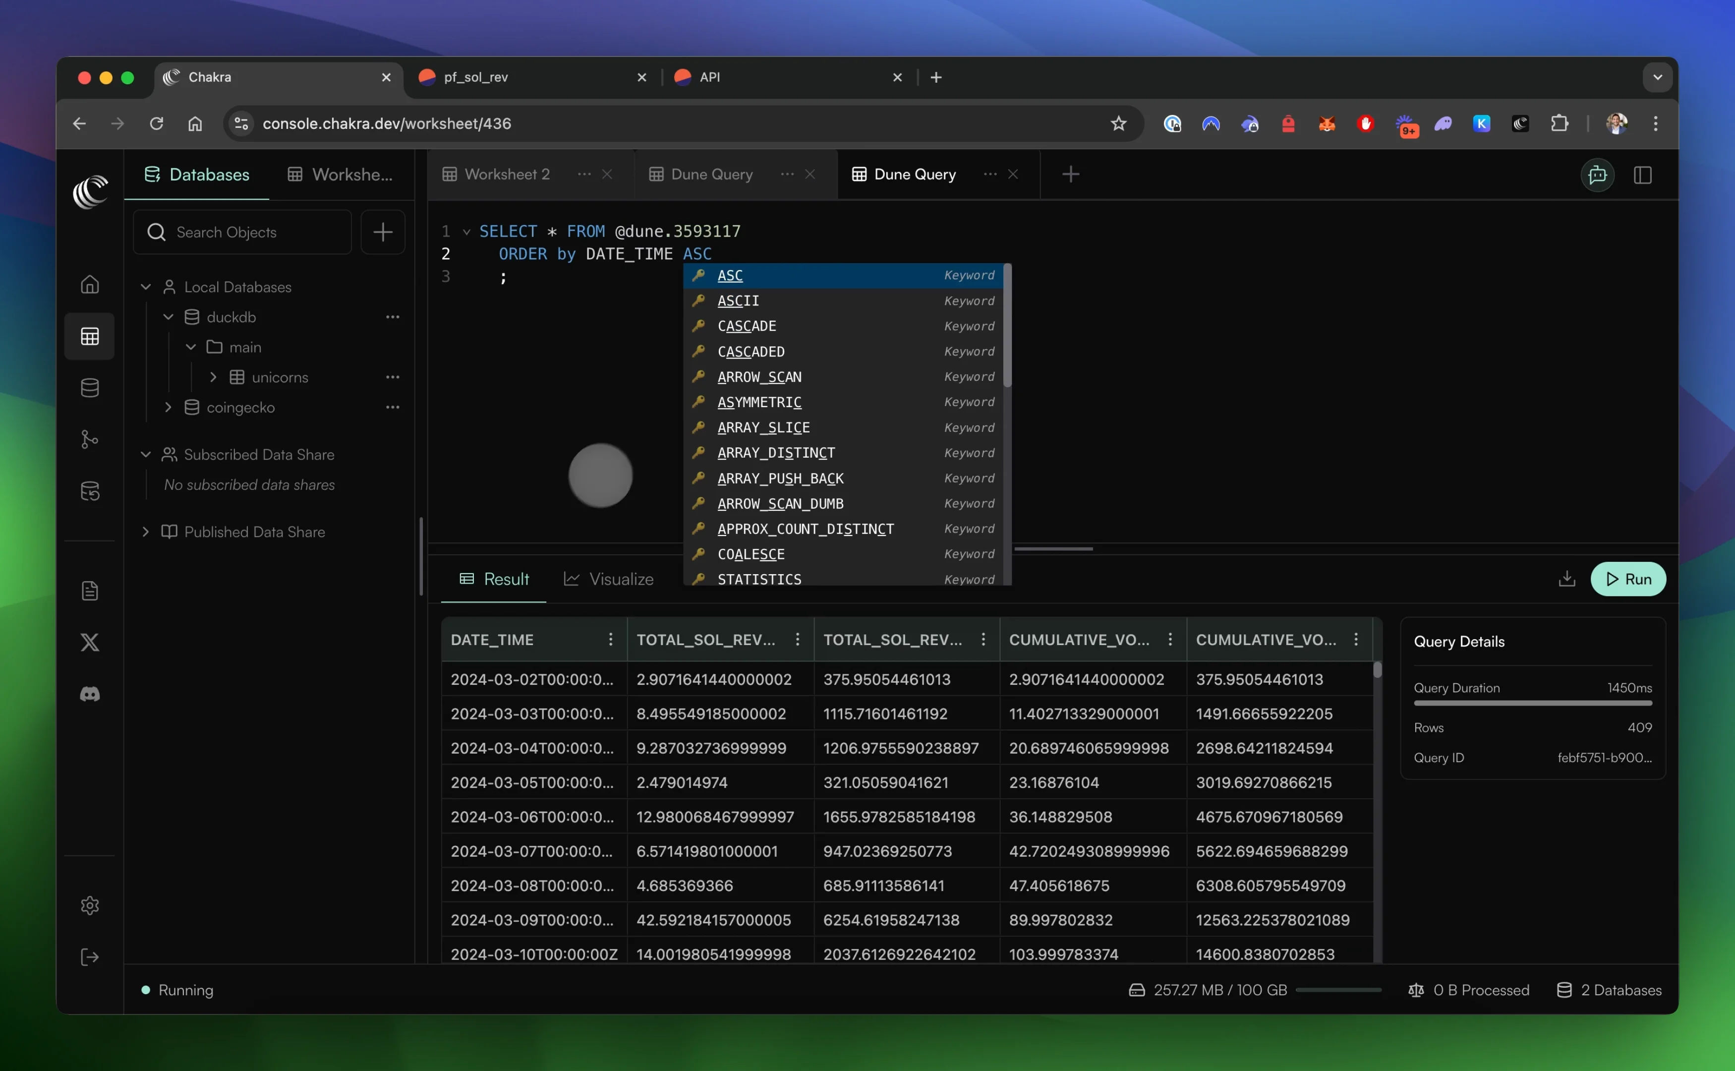The image size is (1735, 1071).
Task: Open the AI chat assistant icon
Action: (x=1597, y=175)
